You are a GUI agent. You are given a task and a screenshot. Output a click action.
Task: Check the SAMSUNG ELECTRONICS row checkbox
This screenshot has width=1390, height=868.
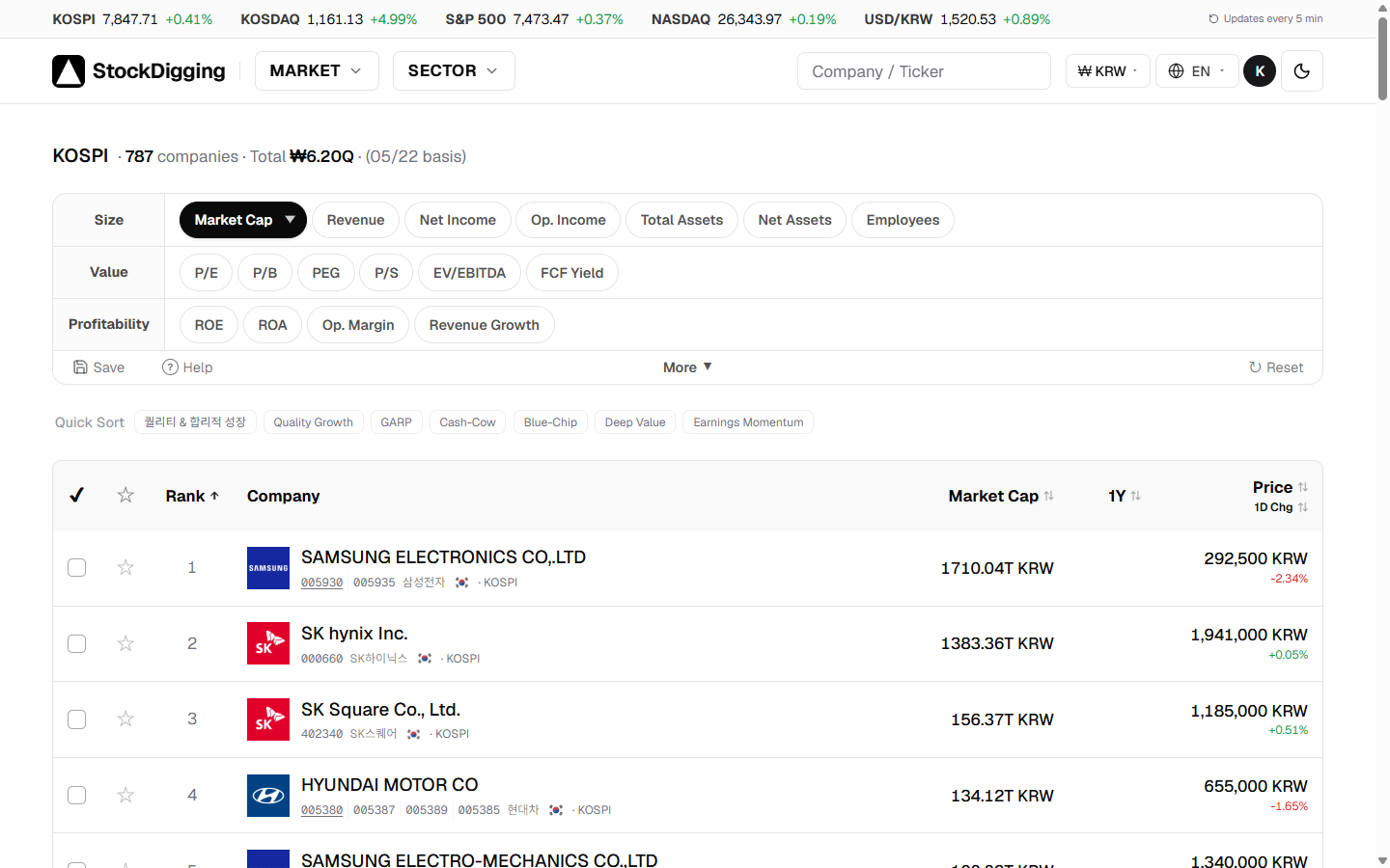pos(77,568)
